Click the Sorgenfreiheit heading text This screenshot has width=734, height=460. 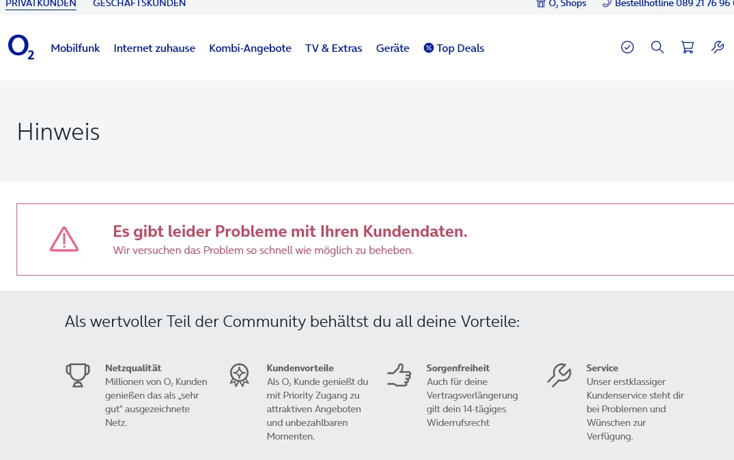(x=458, y=368)
